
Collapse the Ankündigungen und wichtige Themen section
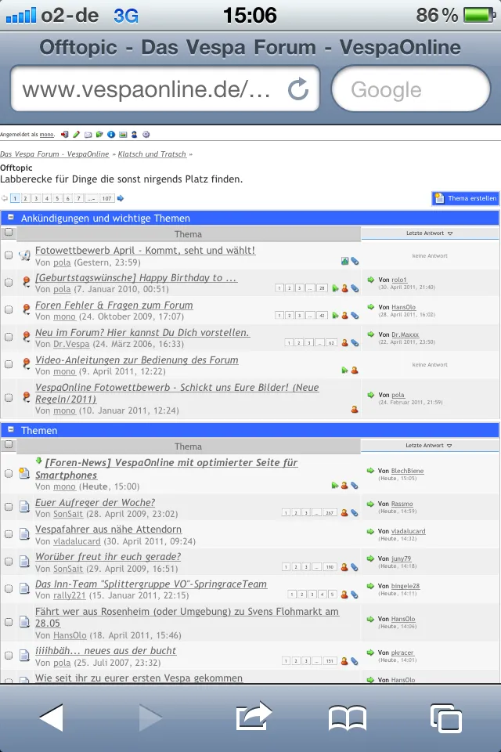pyautogui.click(x=10, y=218)
